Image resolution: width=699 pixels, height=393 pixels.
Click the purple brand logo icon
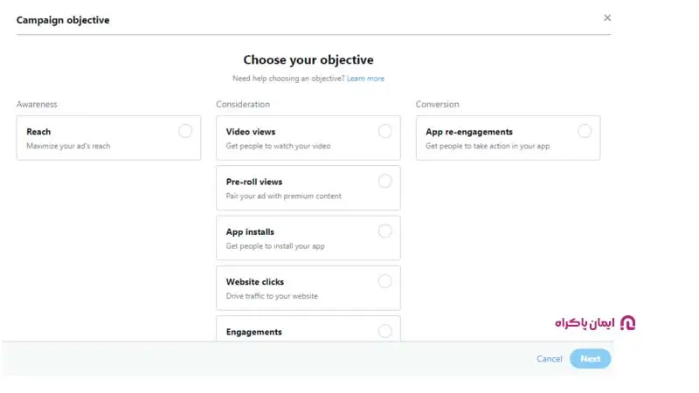tap(627, 323)
